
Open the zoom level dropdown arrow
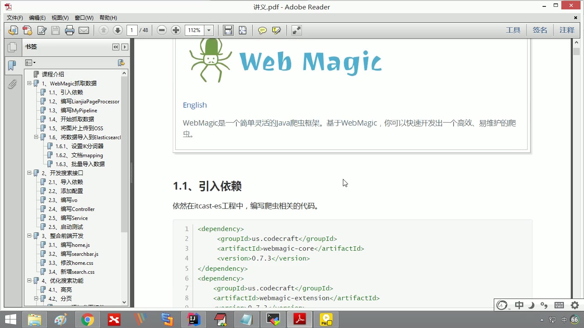tap(209, 30)
